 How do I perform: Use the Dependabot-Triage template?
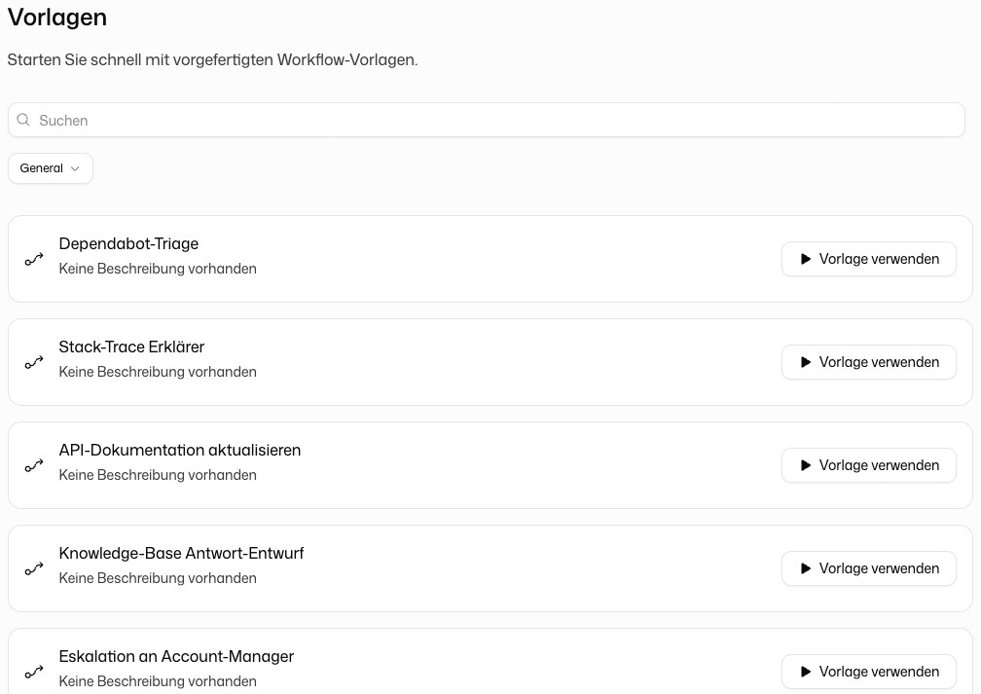pyautogui.click(x=868, y=259)
